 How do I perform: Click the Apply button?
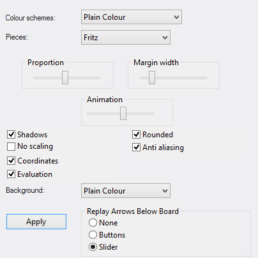pyautogui.click(x=36, y=222)
